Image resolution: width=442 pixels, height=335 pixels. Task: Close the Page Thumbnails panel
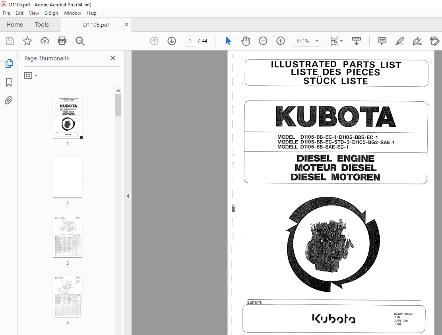click(x=113, y=58)
